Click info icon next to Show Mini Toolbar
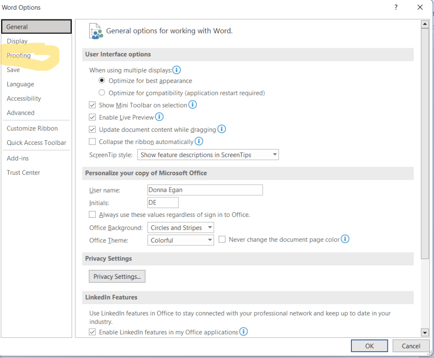Viewport: 434px width, 358px height. [x=192, y=105]
